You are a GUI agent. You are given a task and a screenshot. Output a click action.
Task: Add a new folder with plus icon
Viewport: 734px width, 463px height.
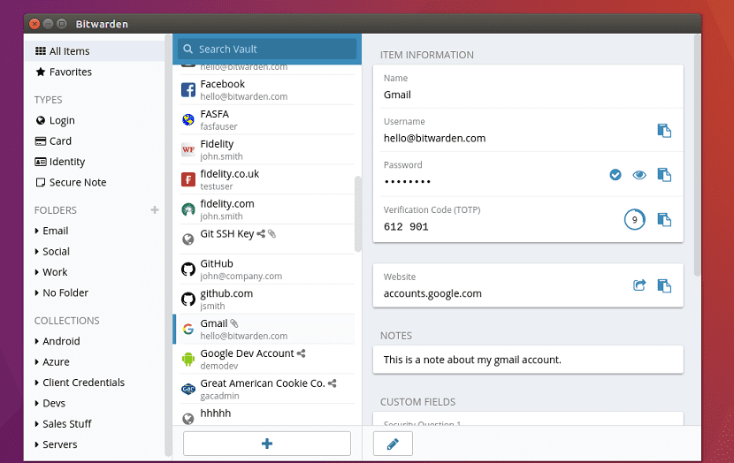pyautogui.click(x=155, y=210)
